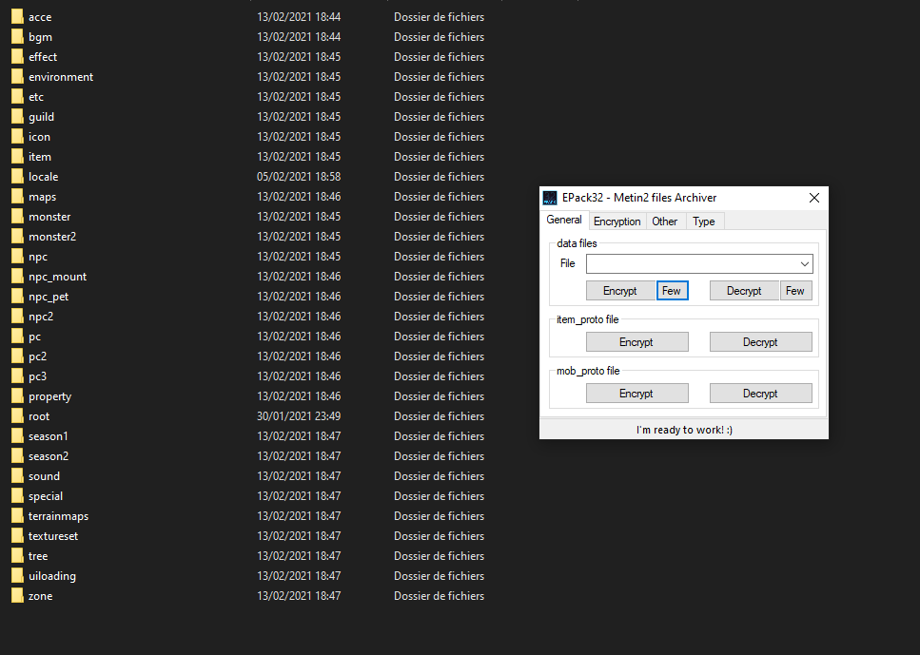
Task: Click the etc folder icon
Action: (18, 97)
